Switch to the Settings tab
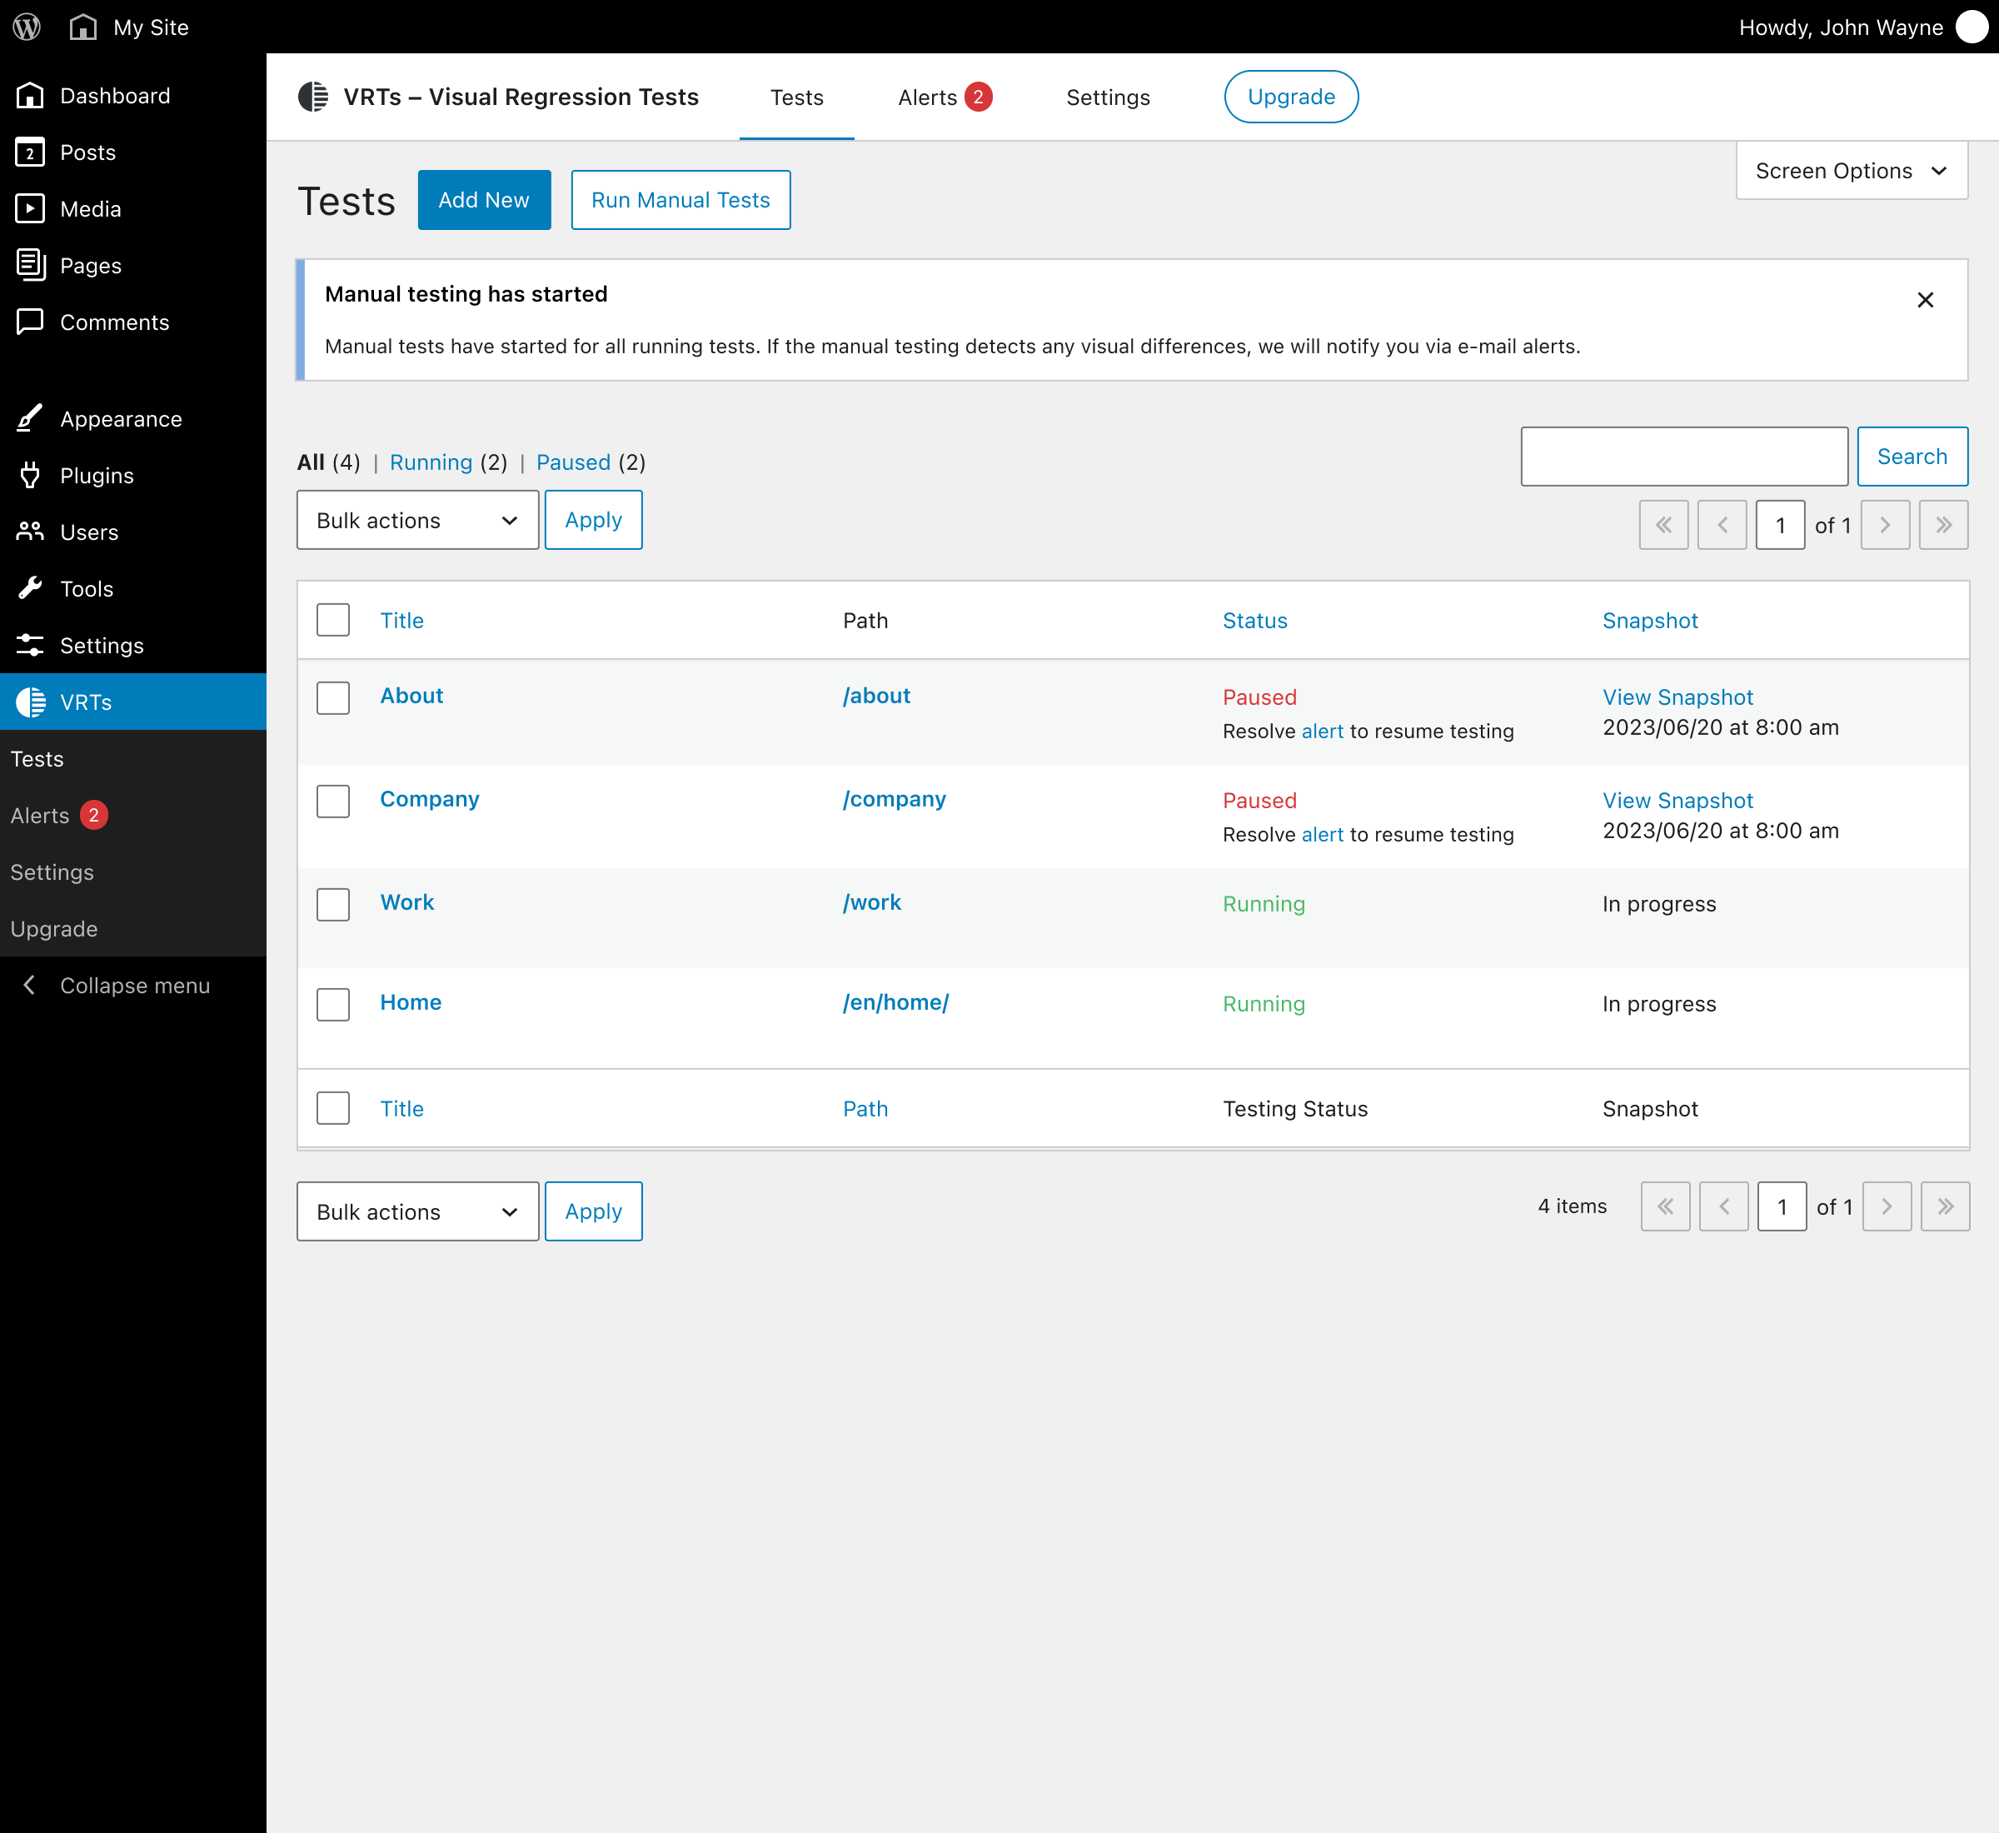The height and width of the screenshot is (1833, 1999). point(1109,96)
